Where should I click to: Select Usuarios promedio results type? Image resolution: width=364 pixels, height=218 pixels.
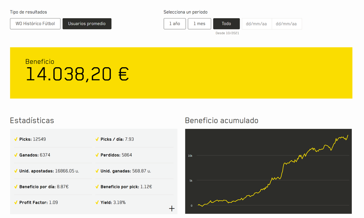[x=87, y=24]
